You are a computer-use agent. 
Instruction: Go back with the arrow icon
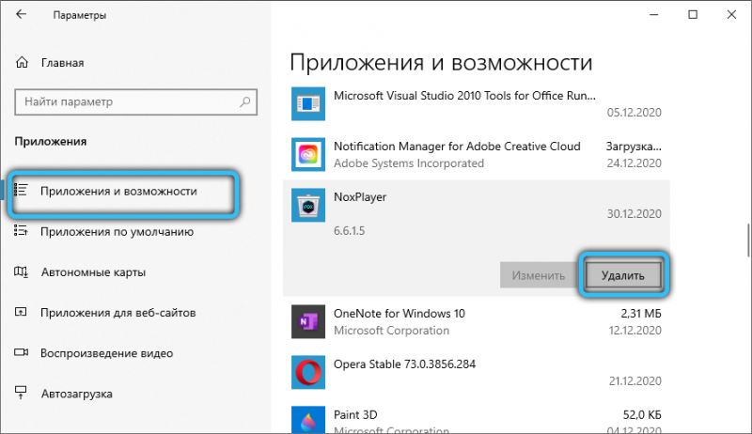[21, 14]
